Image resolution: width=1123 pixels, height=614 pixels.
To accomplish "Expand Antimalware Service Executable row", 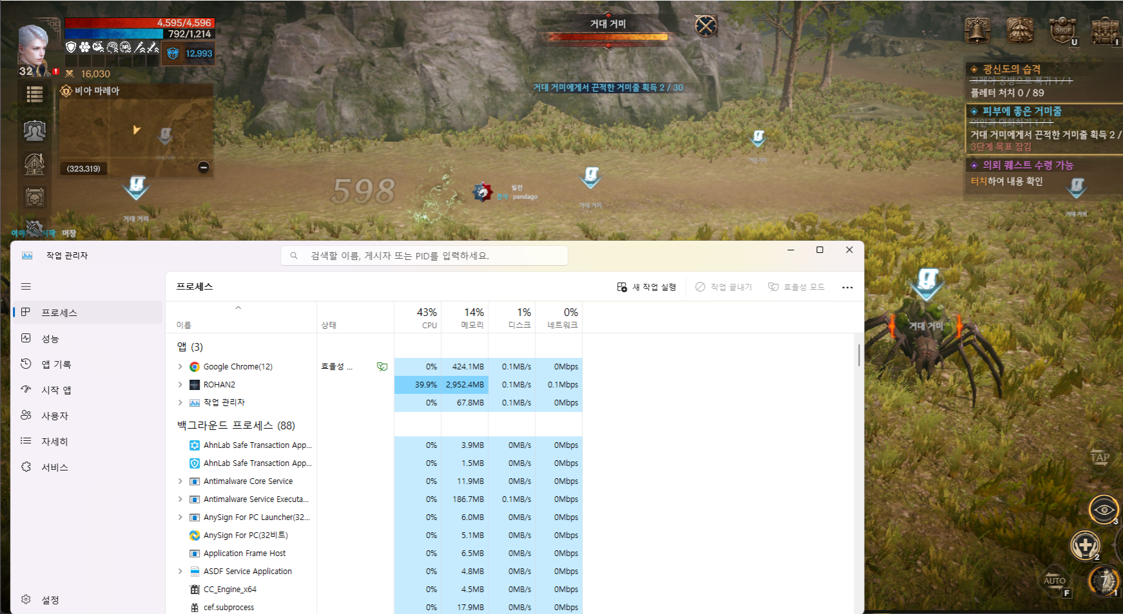I will tap(180, 499).
